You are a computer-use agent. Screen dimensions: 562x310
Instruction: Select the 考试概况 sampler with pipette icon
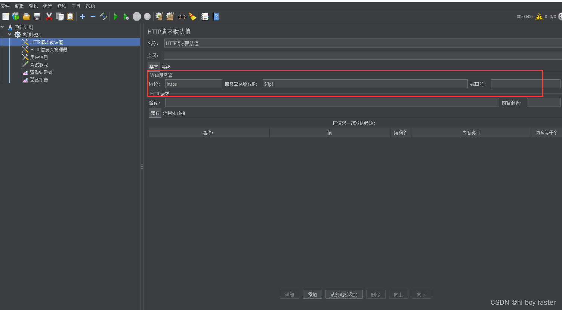[x=39, y=65]
